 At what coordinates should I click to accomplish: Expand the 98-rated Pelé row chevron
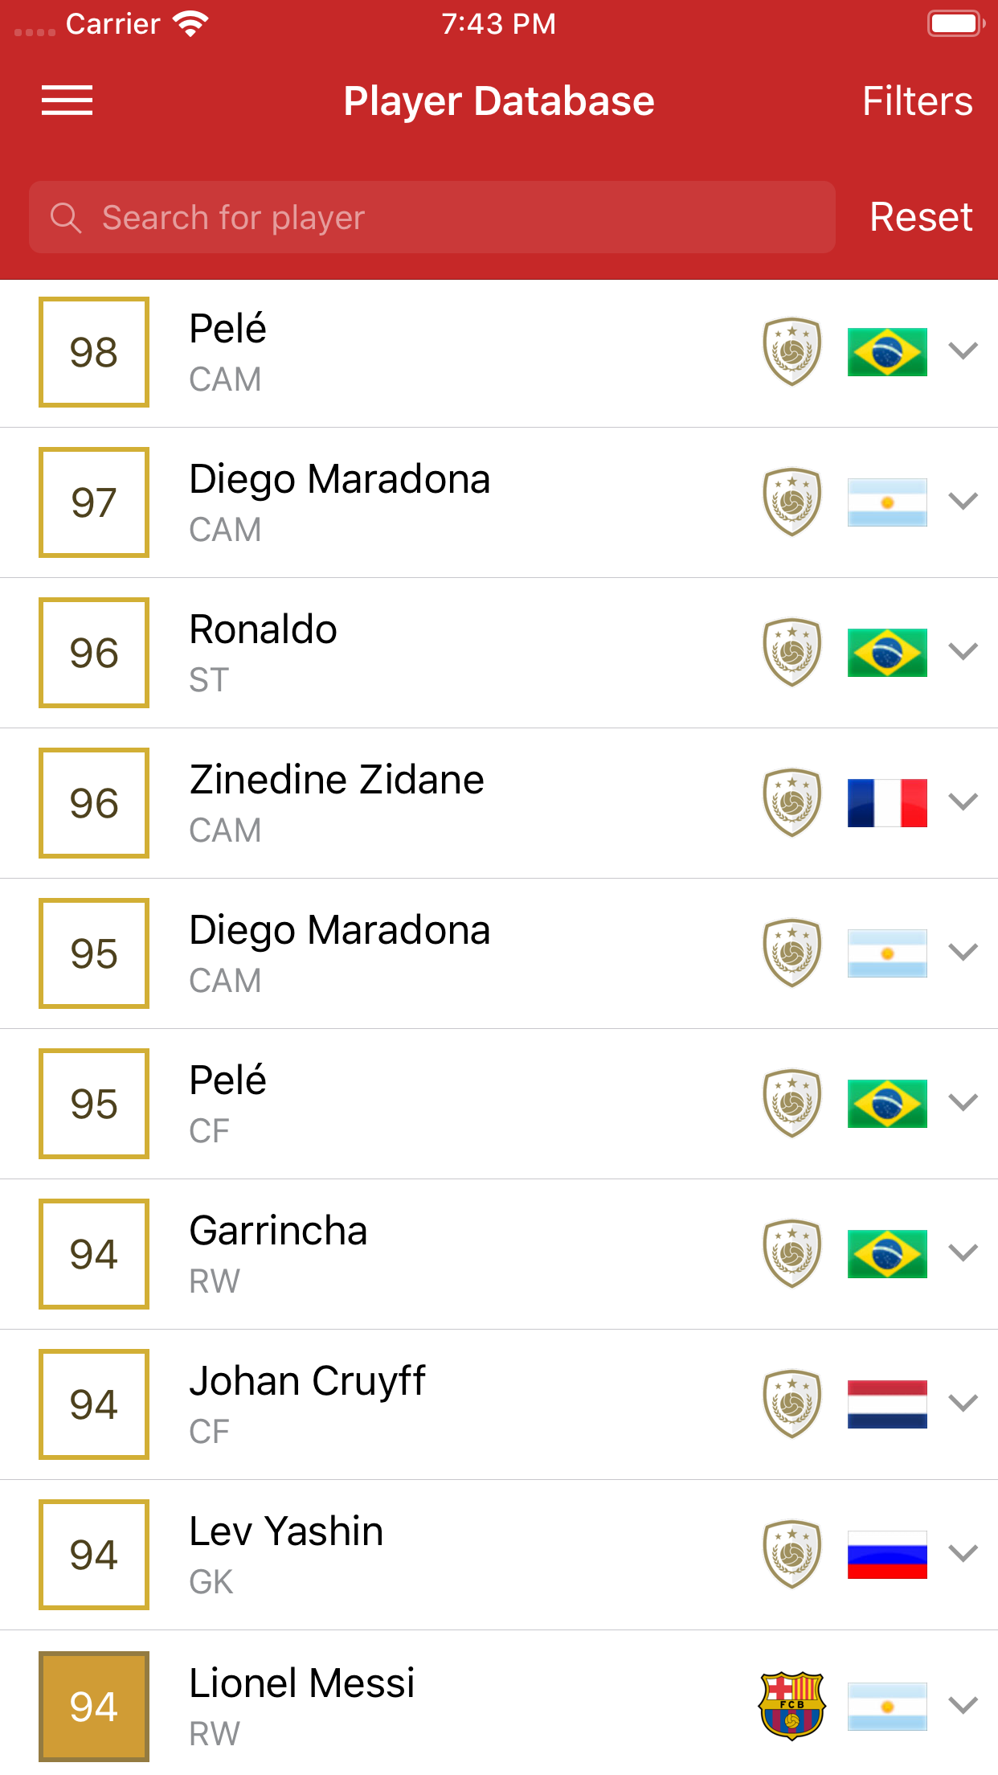(x=963, y=351)
